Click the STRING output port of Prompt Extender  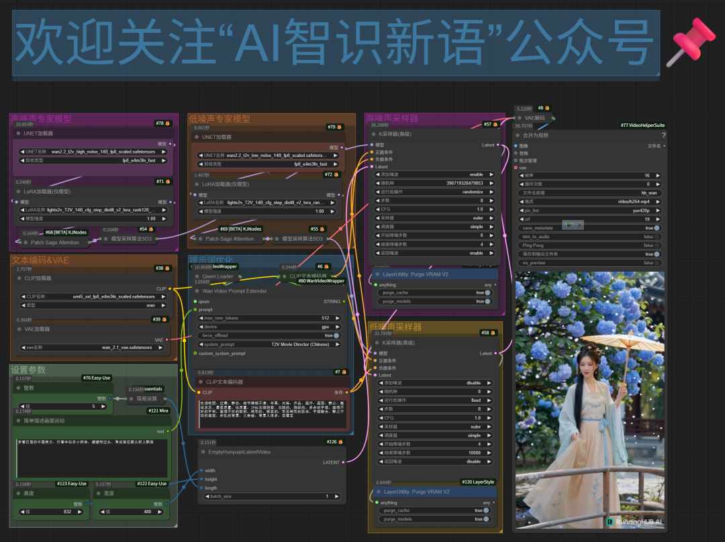click(344, 301)
